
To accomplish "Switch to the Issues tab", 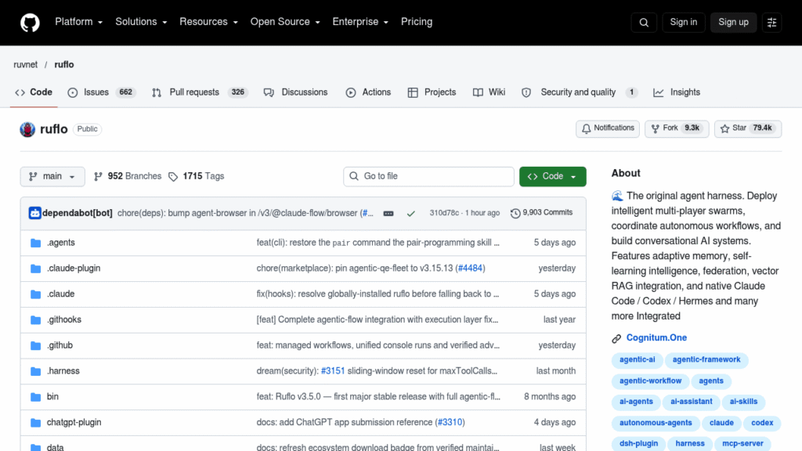I will coord(102,92).
